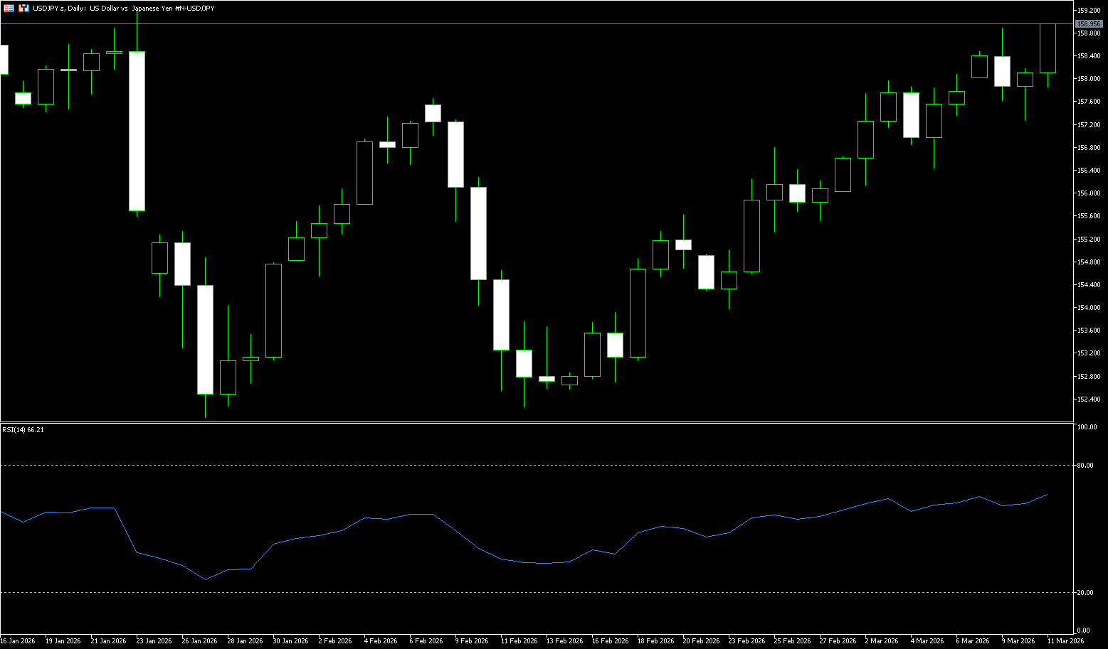The height and width of the screenshot is (649, 1108).
Task: Click the 16 Jan 2026 date label
Action: 17,640
